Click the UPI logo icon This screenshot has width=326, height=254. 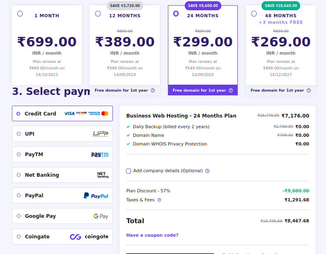tap(100, 134)
